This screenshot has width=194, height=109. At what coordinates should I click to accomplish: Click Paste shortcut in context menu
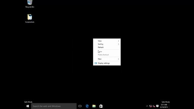(x=107, y=55)
